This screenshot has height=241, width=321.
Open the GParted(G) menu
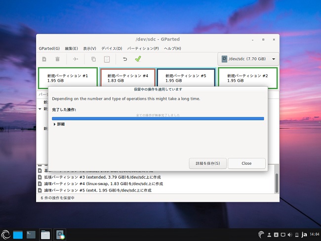(x=49, y=48)
